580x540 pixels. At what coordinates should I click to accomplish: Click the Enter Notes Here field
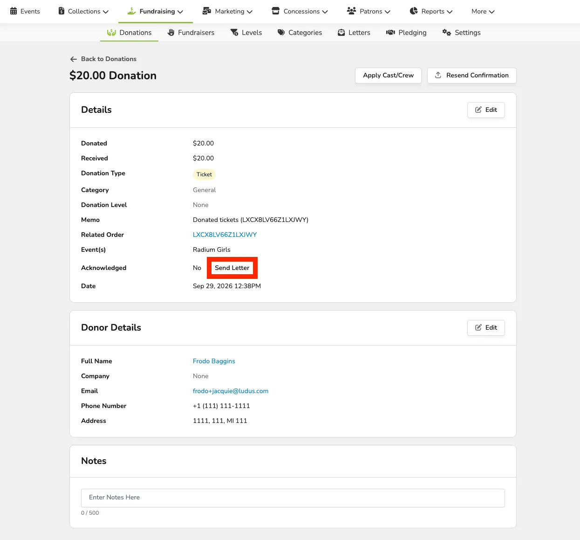[x=293, y=498]
